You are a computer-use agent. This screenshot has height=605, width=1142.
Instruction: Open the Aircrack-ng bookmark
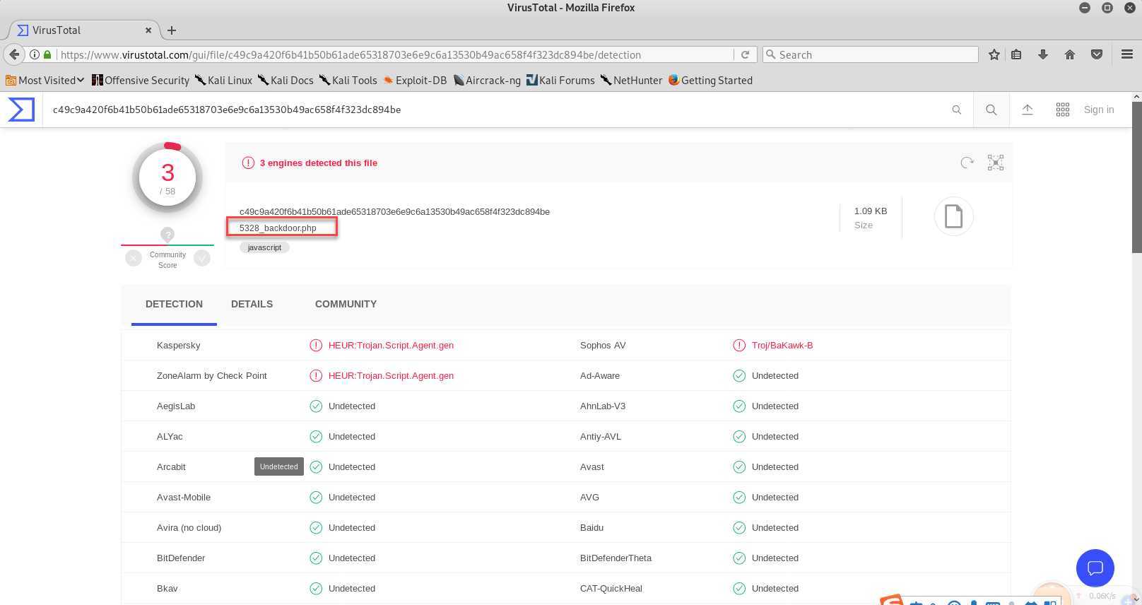pyautogui.click(x=487, y=80)
